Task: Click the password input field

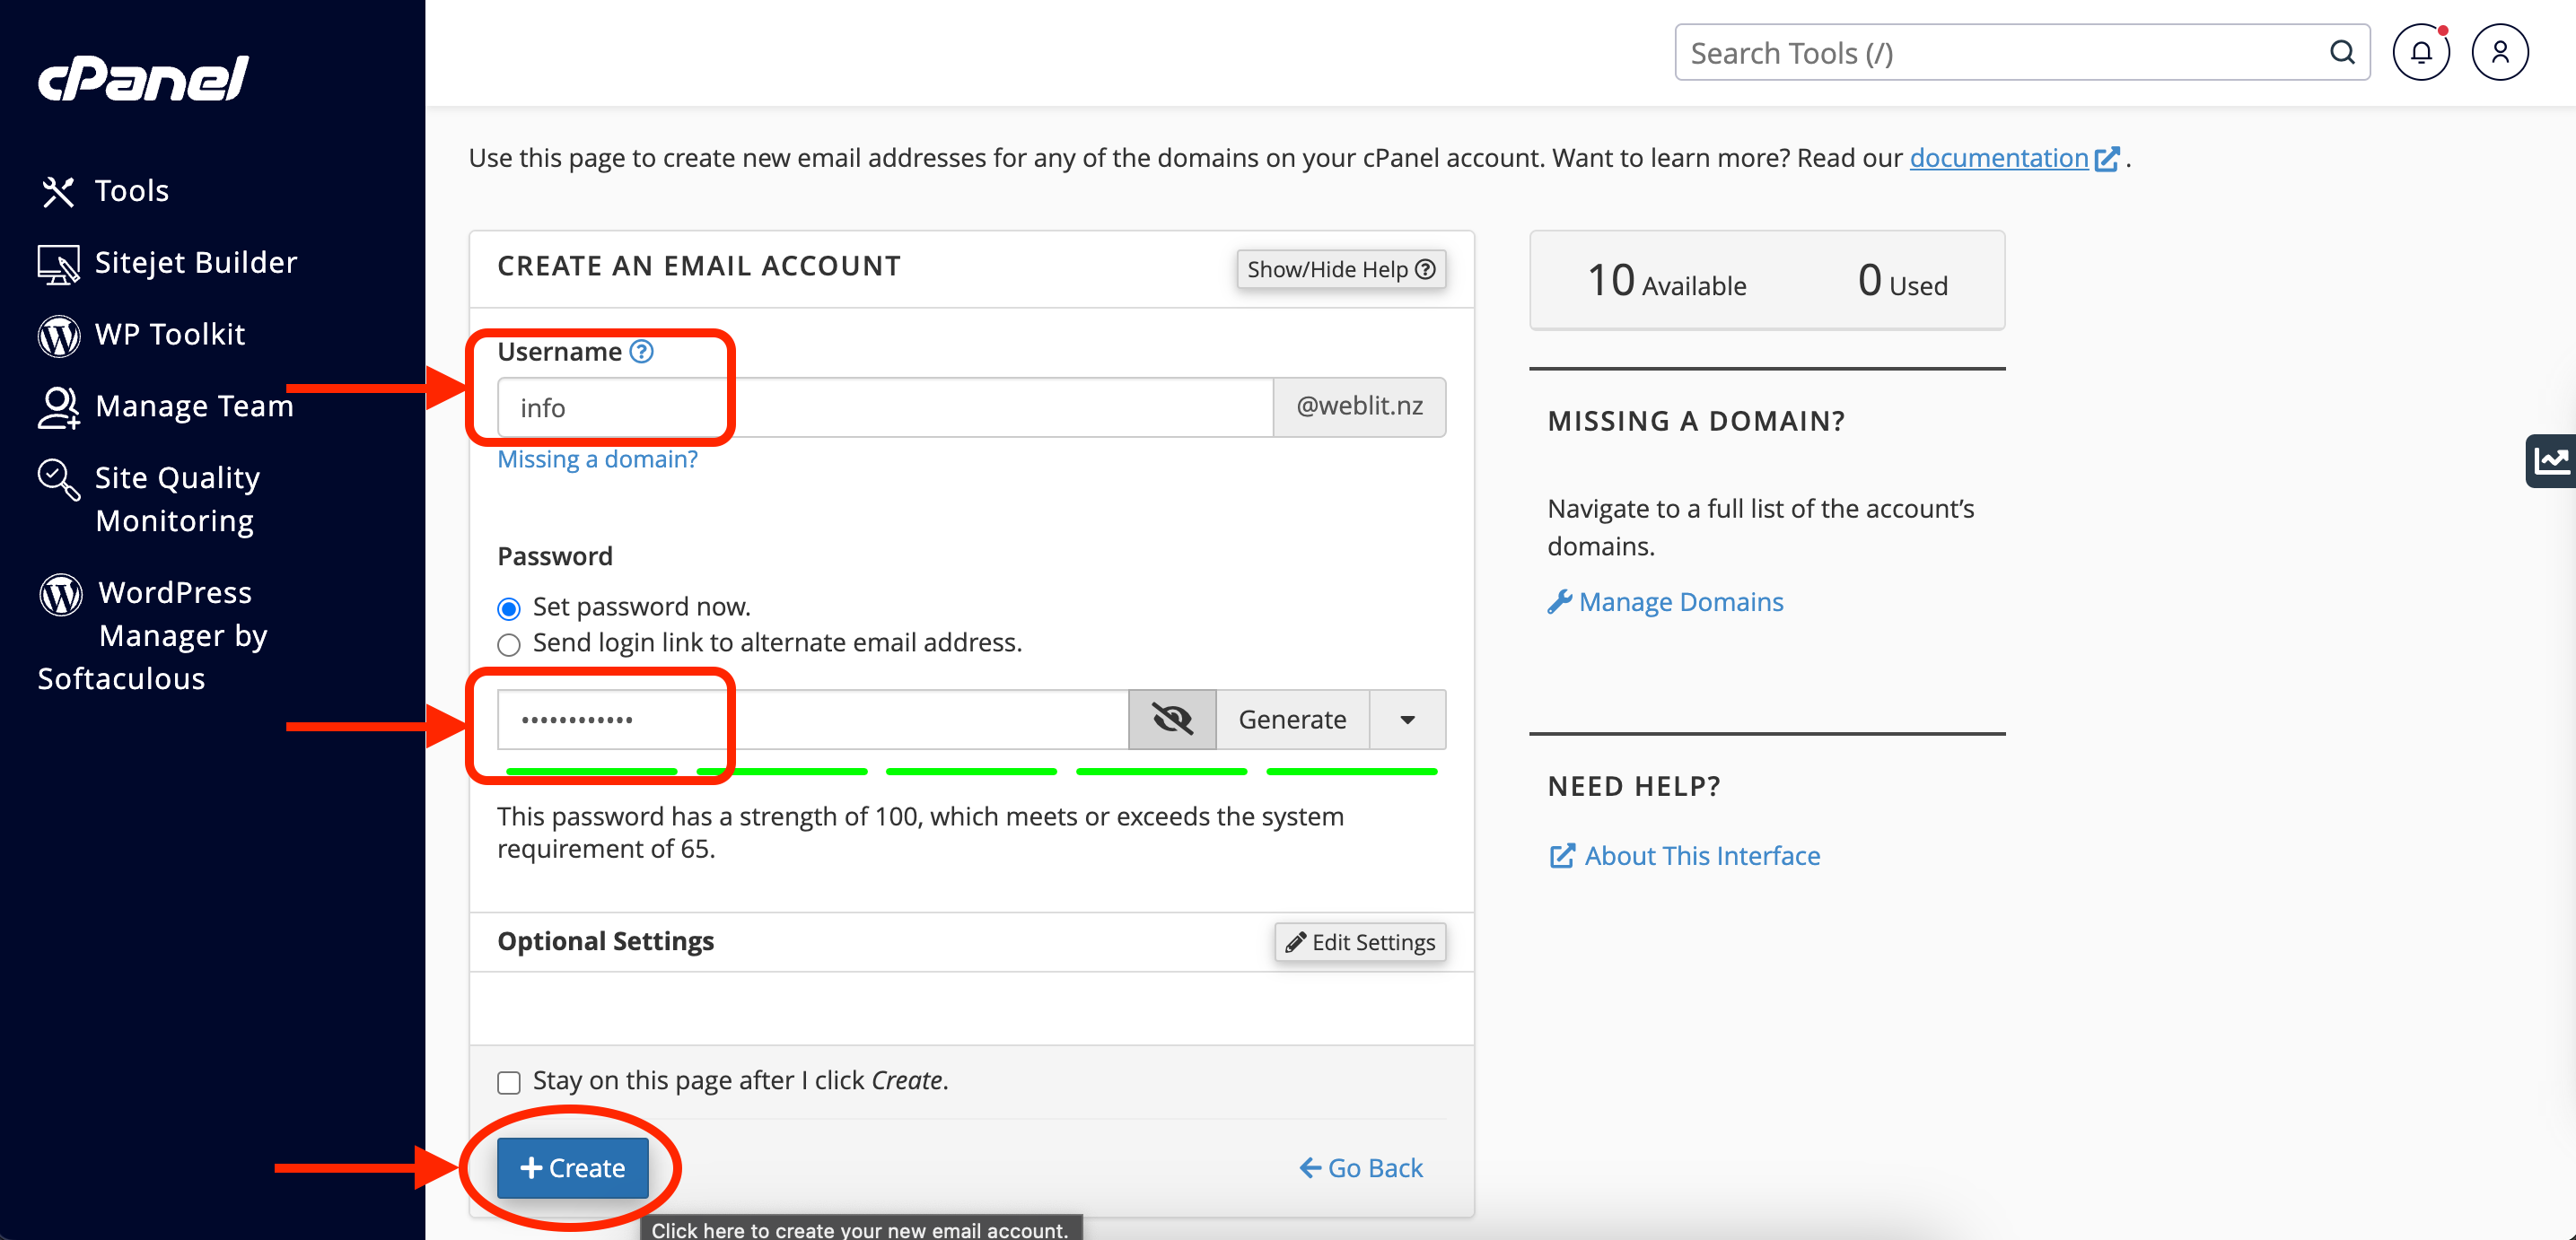Action: pos(813,719)
